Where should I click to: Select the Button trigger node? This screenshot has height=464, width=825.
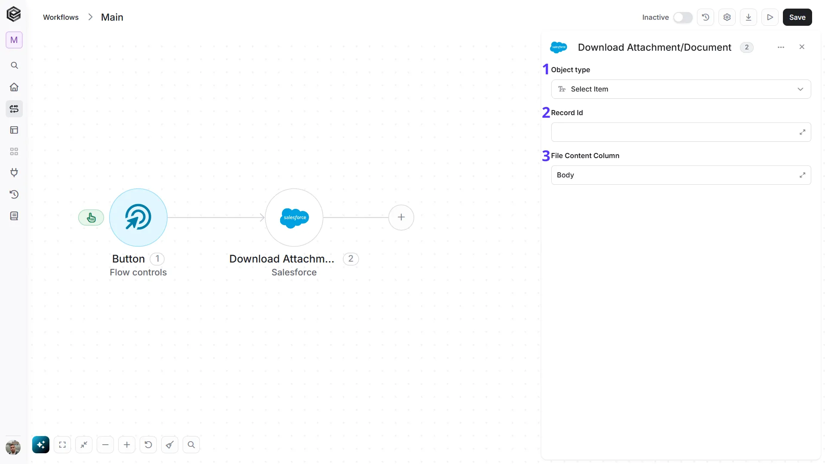pos(138,217)
